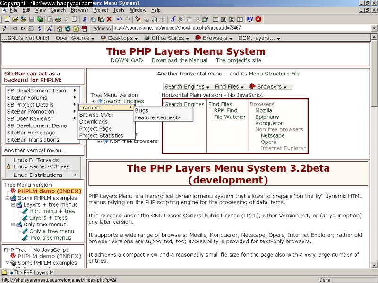Click the Home house icon
The height and width of the screenshot is (283, 378).
click(x=60, y=29)
